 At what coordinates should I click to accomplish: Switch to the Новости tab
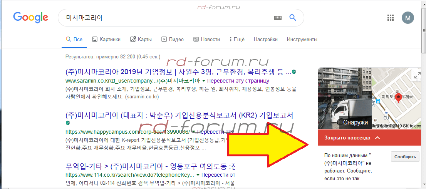point(206,39)
